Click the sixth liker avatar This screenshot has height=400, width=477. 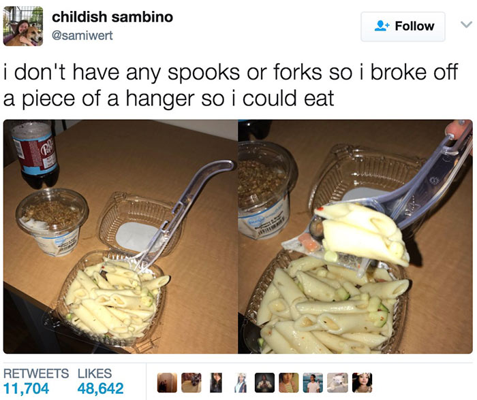289,383
